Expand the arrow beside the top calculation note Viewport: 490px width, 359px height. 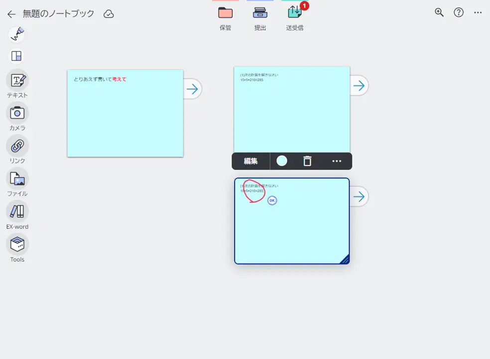pos(359,85)
